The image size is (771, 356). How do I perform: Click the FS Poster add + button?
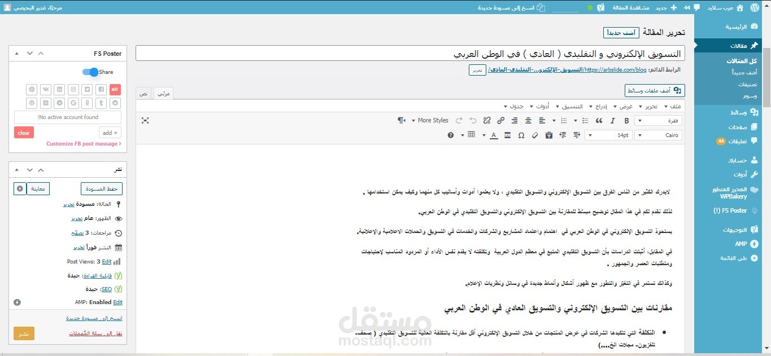[x=110, y=133]
